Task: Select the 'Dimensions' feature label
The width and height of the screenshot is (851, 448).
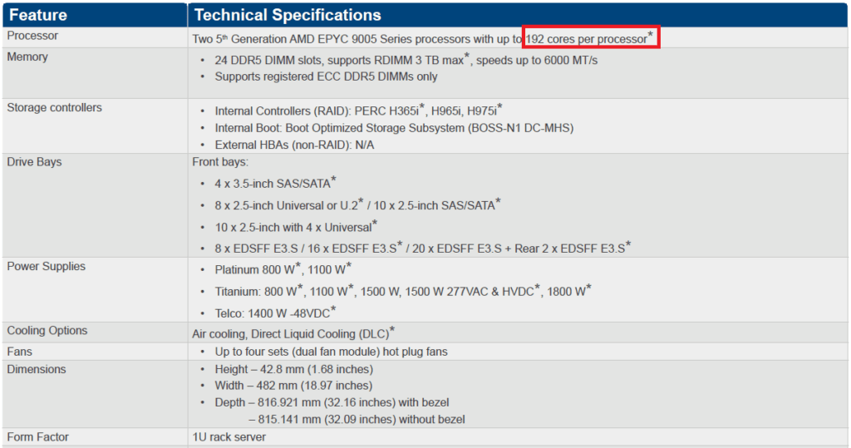Action: [x=37, y=369]
